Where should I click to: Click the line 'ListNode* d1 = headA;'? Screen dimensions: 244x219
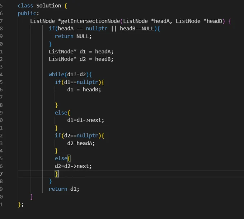81,52
